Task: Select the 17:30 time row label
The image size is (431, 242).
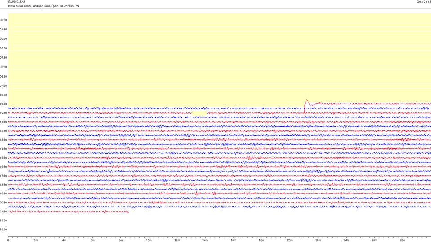Action: pyautogui.click(x=4, y=176)
